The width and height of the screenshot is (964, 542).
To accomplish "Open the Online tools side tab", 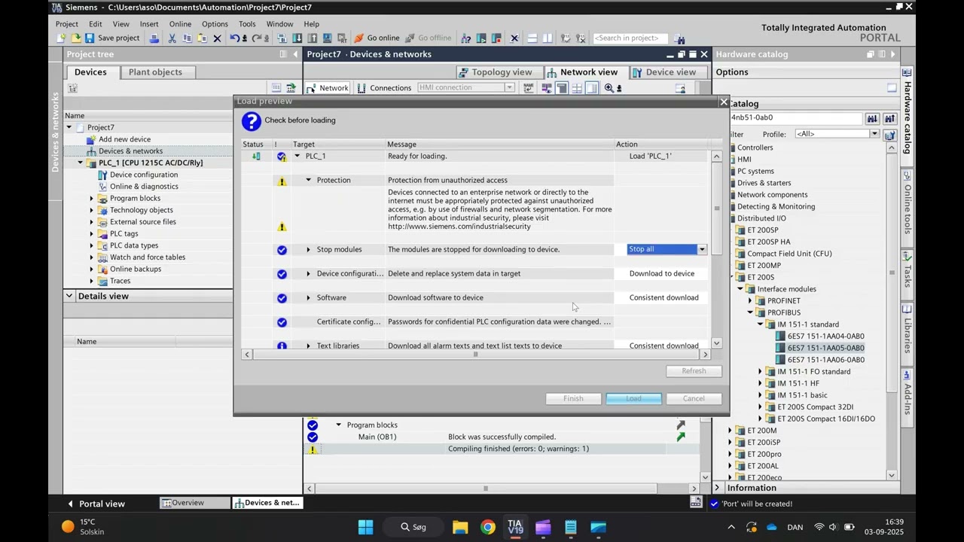I will click(x=908, y=204).
